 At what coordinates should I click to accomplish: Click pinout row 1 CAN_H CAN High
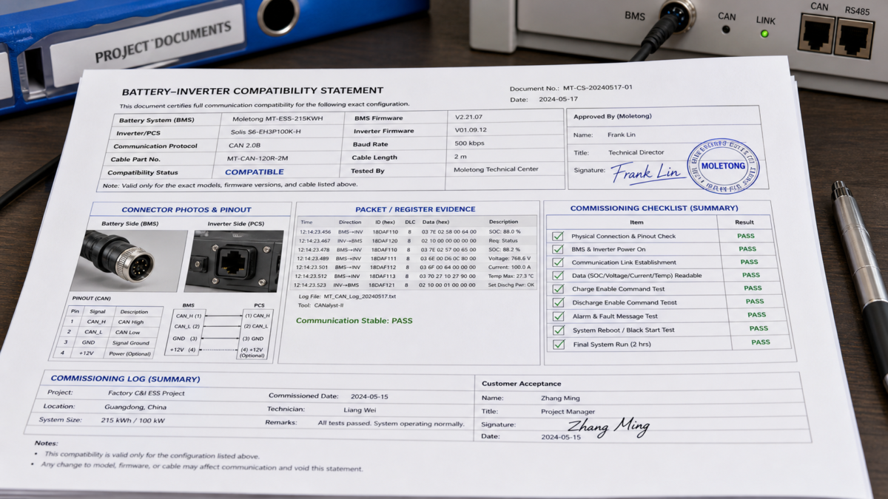[115, 322]
